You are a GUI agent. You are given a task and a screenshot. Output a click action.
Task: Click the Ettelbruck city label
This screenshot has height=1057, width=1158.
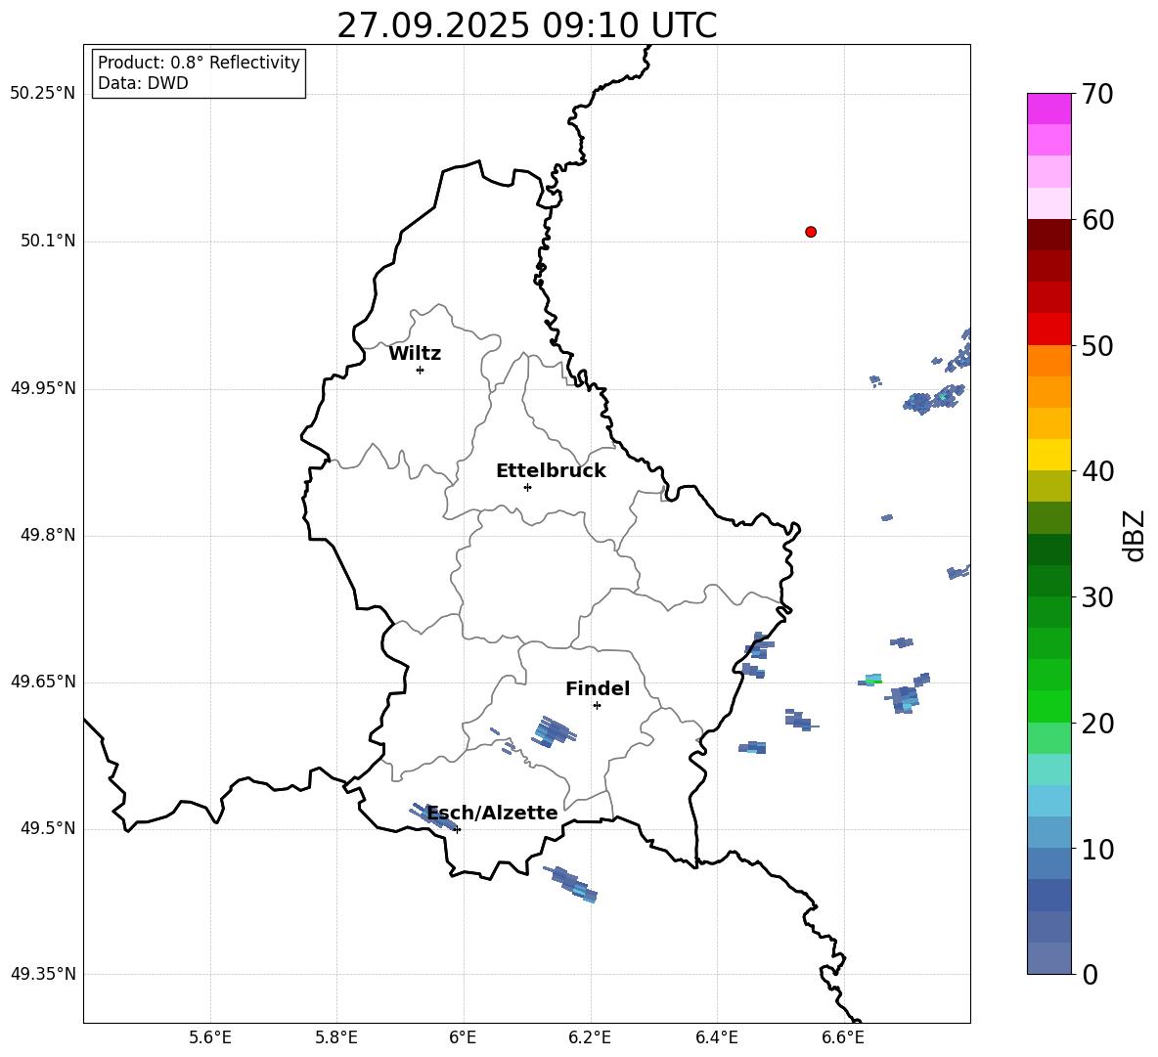tap(551, 471)
